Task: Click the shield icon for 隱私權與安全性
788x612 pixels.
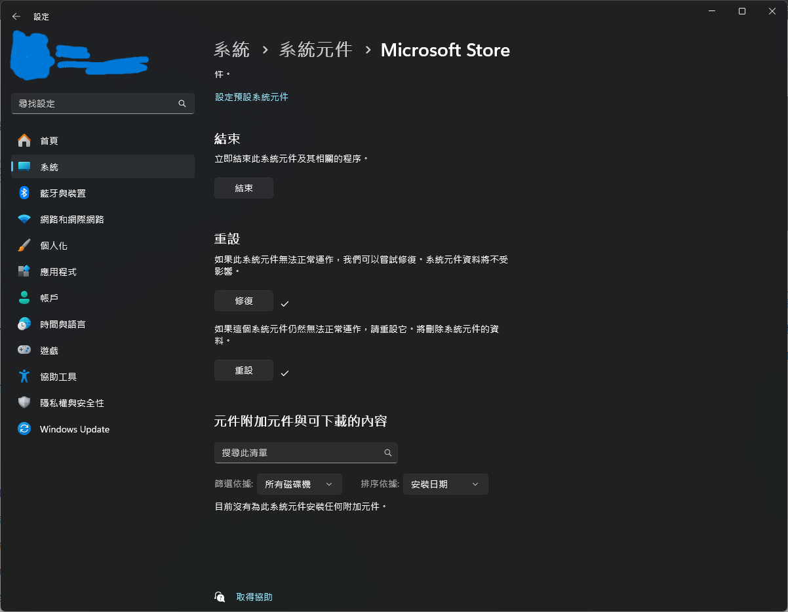Action: [x=24, y=402]
